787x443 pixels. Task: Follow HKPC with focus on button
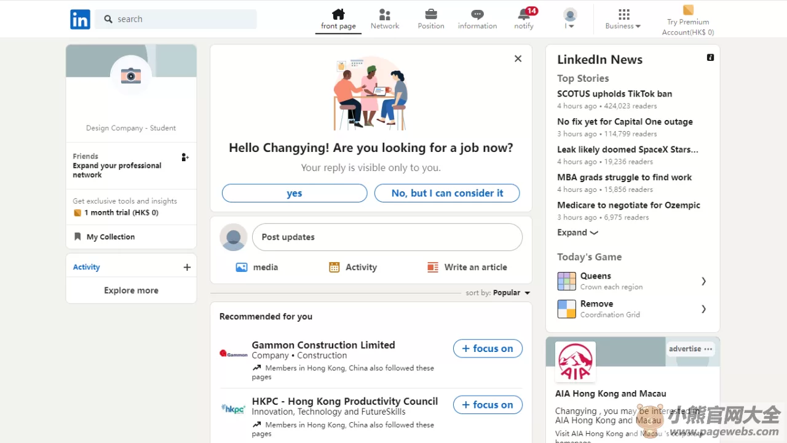[488, 405]
